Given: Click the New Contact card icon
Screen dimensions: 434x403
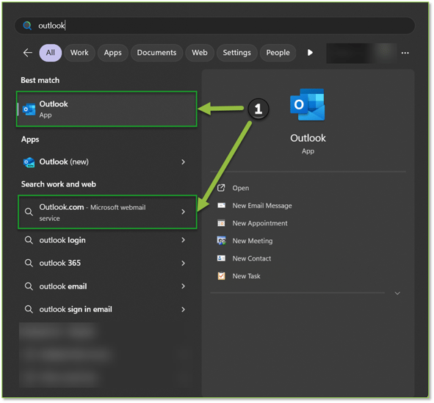Looking at the screenshot, I should point(221,258).
